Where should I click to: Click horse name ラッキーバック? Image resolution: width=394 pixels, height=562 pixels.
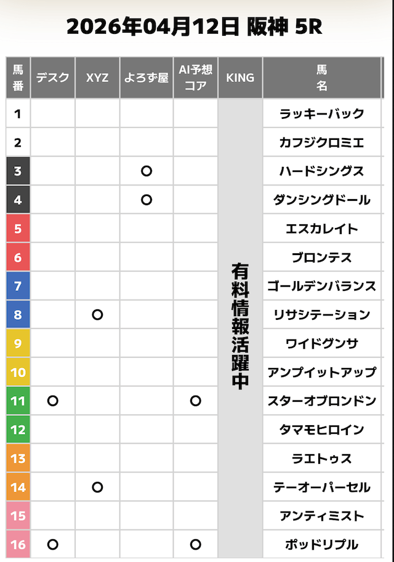(321, 114)
